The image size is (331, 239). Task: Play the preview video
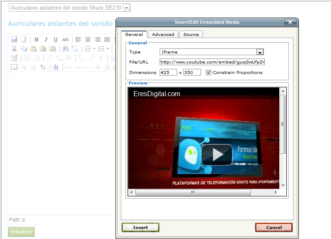217,155
